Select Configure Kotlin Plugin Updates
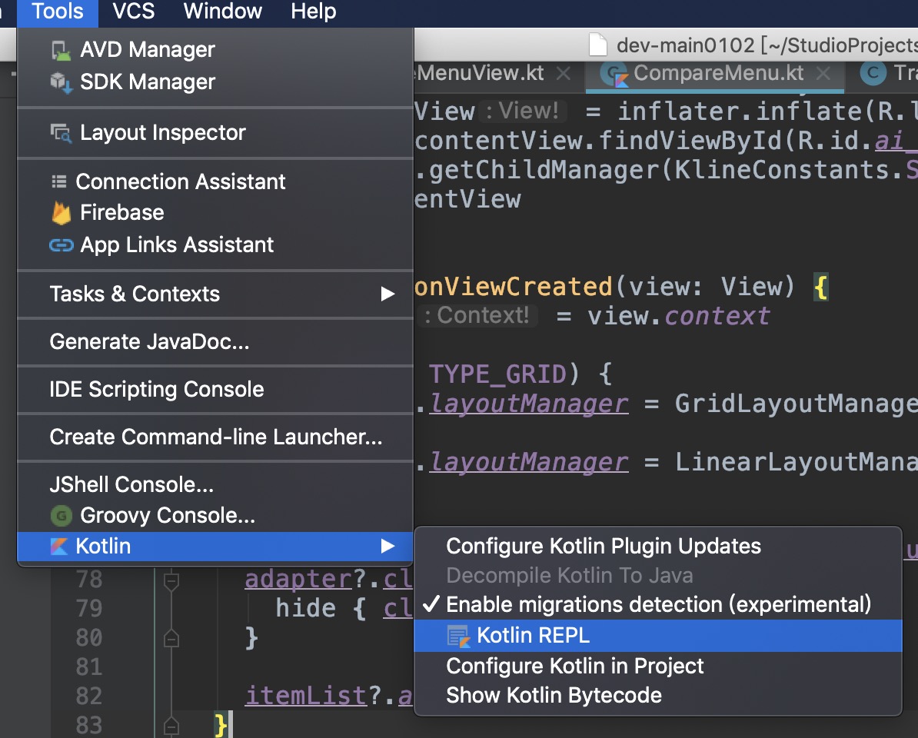Viewport: 918px width, 738px height. point(658,547)
